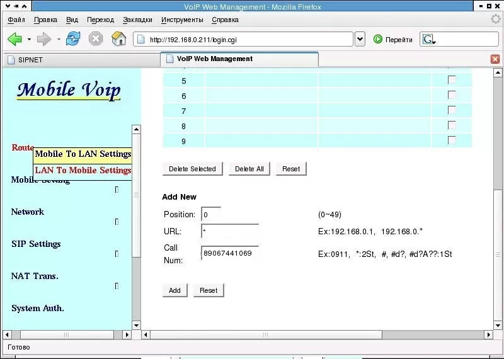Close the tab with the red X icon
The height and width of the screenshot is (359, 504).
tap(495, 59)
